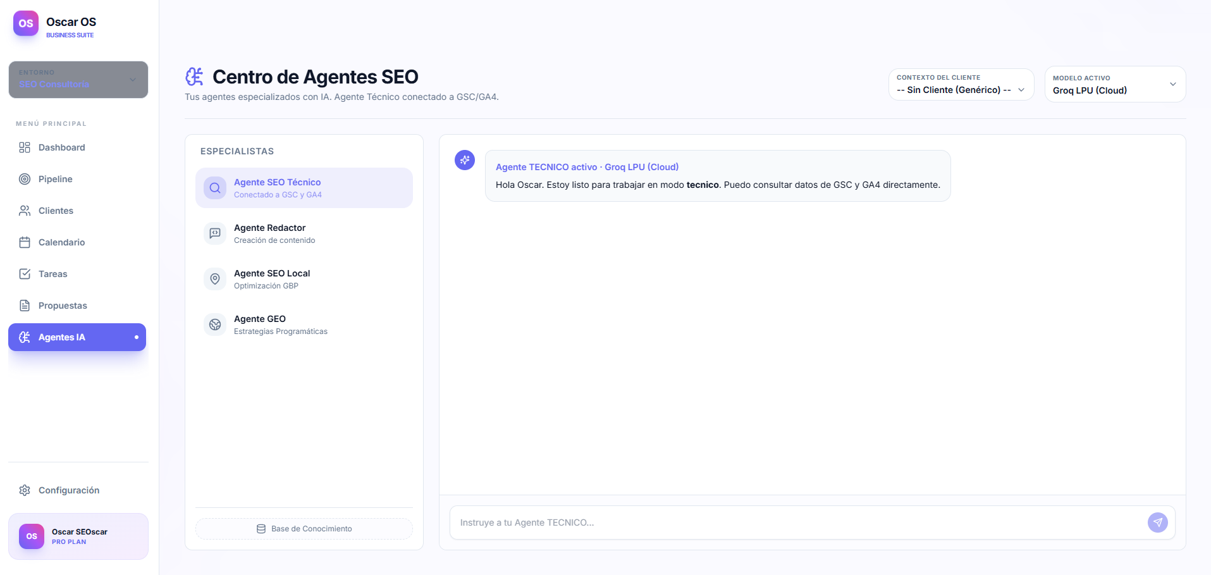The width and height of the screenshot is (1211, 575).
Task: Open the Configuración gear icon
Action: pyautogui.click(x=25, y=490)
